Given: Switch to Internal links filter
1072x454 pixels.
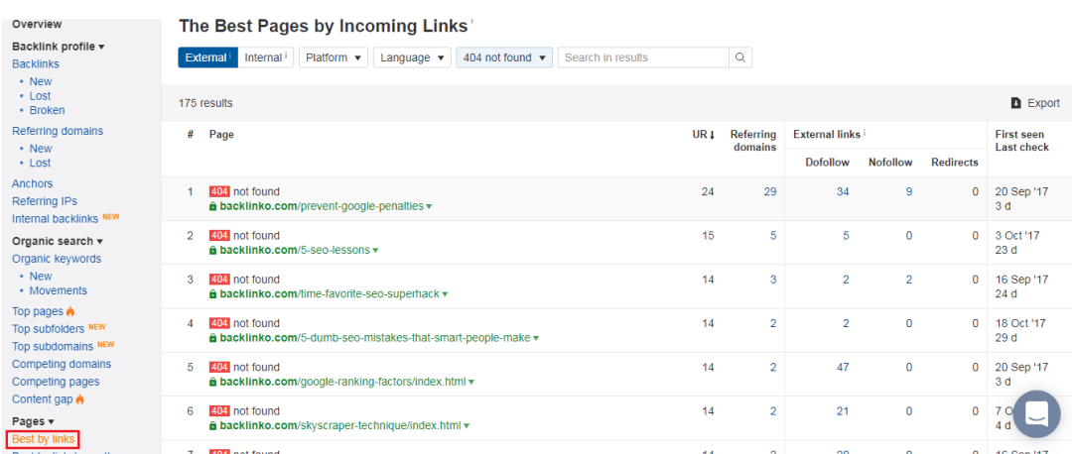Looking at the screenshot, I should pyautogui.click(x=266, y=57).
